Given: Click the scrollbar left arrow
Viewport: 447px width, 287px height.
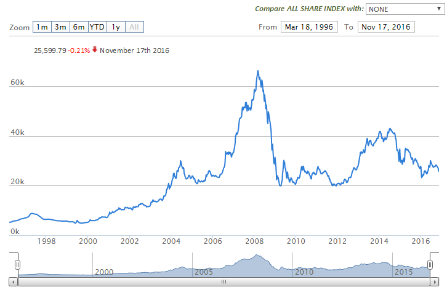Looking at the screenshot, I should [x=14, y=282].
